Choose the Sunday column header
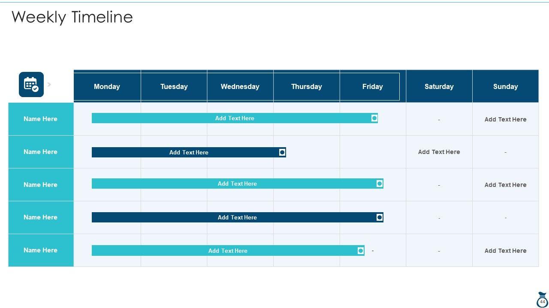The image size is (549, 308). [x=505, y=86]
